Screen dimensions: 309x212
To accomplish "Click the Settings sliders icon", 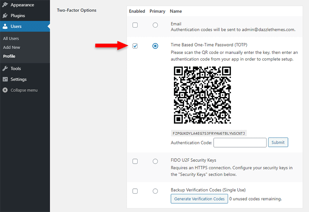I will point(5,79).
